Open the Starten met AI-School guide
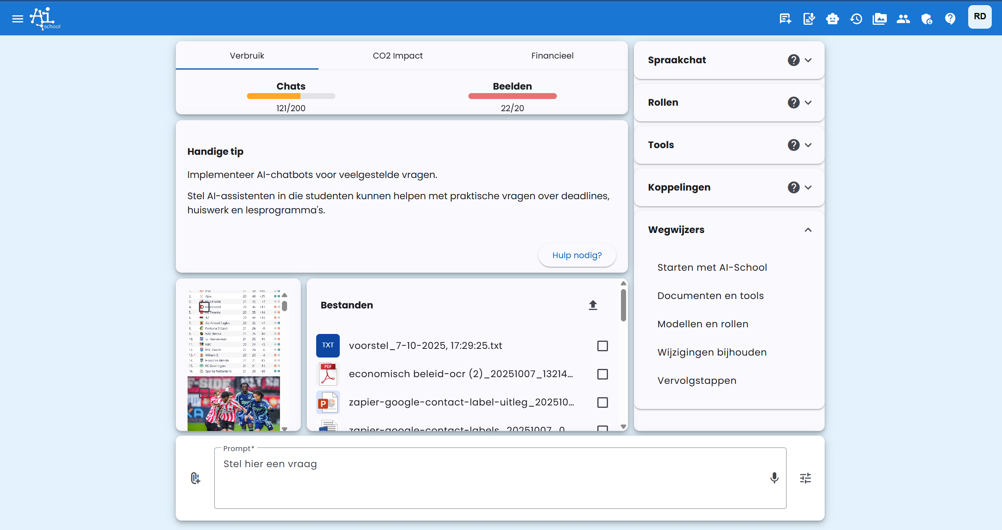 (712, 267)
